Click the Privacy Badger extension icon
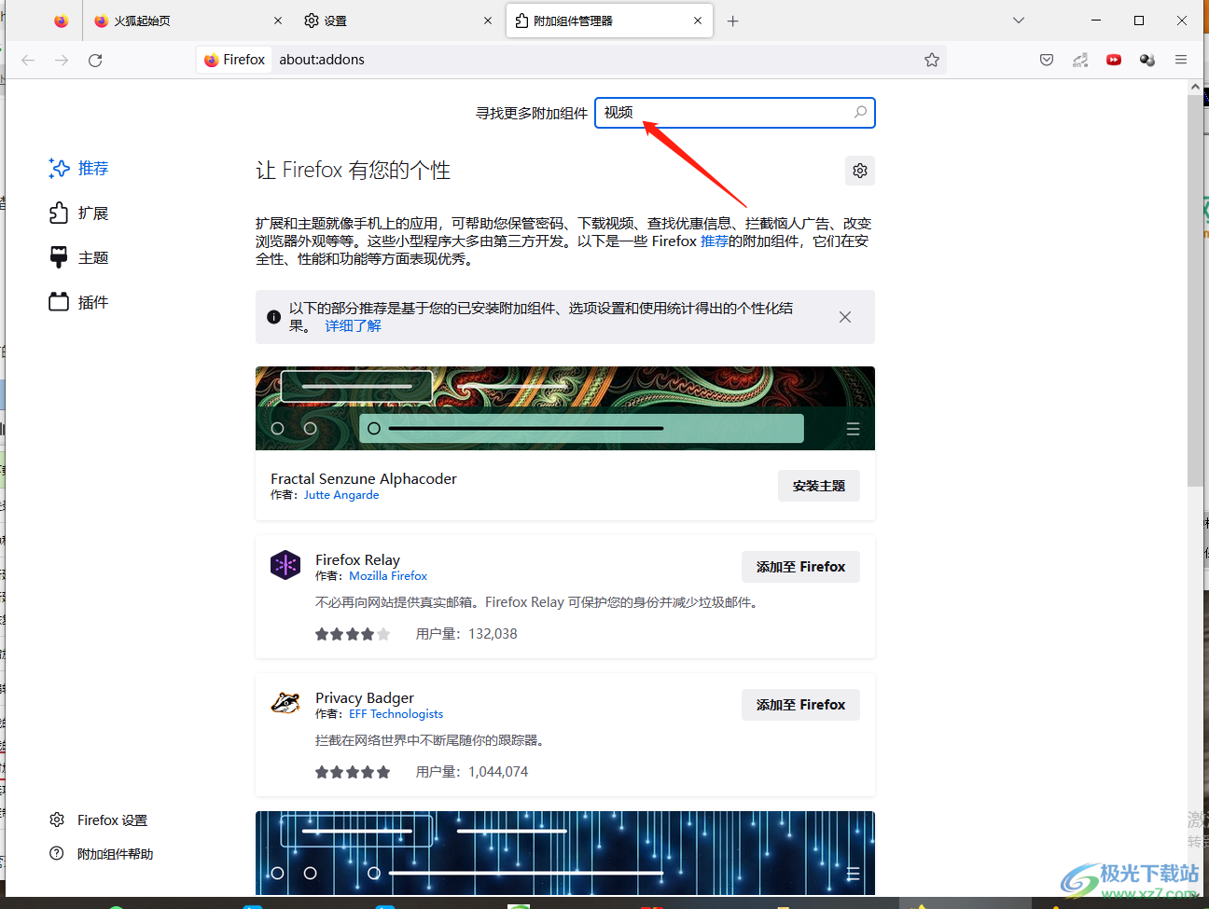Viewport: 1209px width, 909px height. coord(285,703)
